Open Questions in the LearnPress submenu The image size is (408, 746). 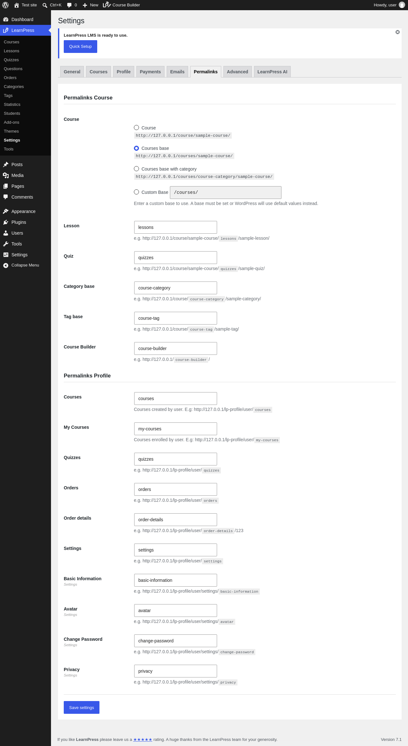tap(13, 69)
